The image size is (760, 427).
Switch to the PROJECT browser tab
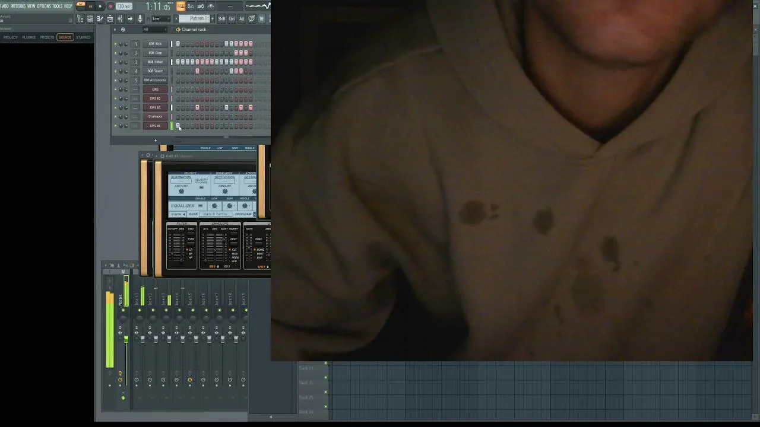[11, 37]
